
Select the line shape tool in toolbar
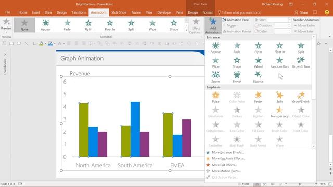tap(27, 44)
